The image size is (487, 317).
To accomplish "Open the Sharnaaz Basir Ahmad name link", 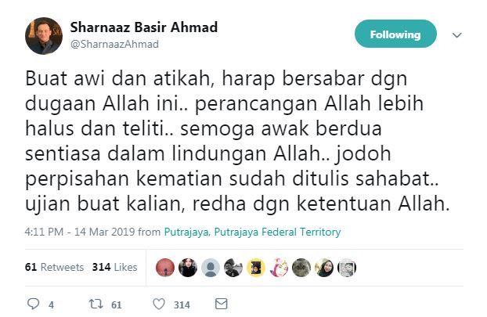I will pos(144,27).
